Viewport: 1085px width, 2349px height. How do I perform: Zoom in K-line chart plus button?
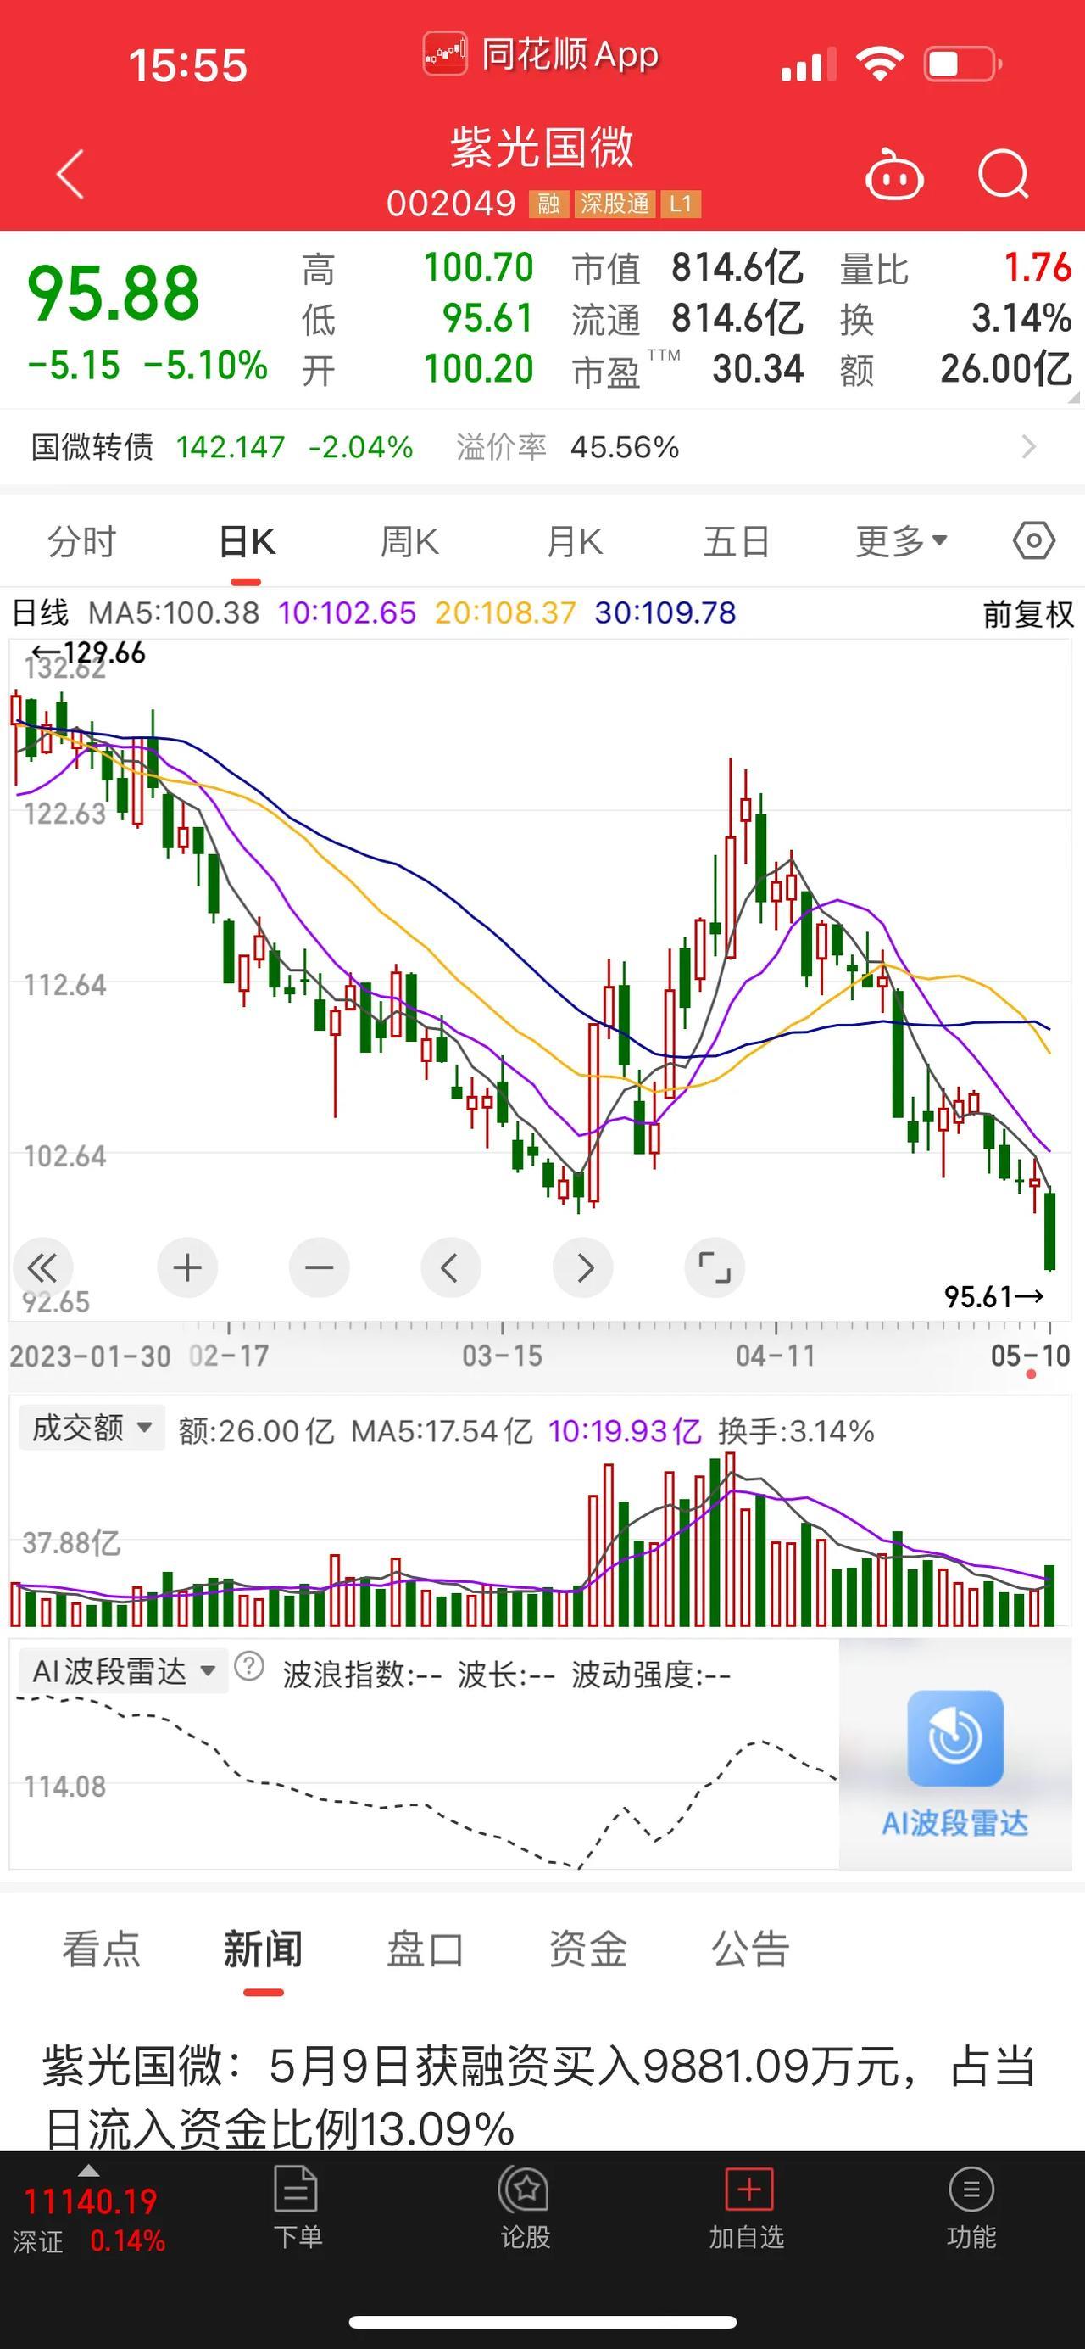(x=187, y=1267)
